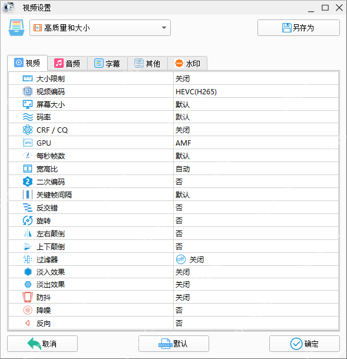Click the 淡出效果 hexagon icon
The image size is (347, 359).
28,285
